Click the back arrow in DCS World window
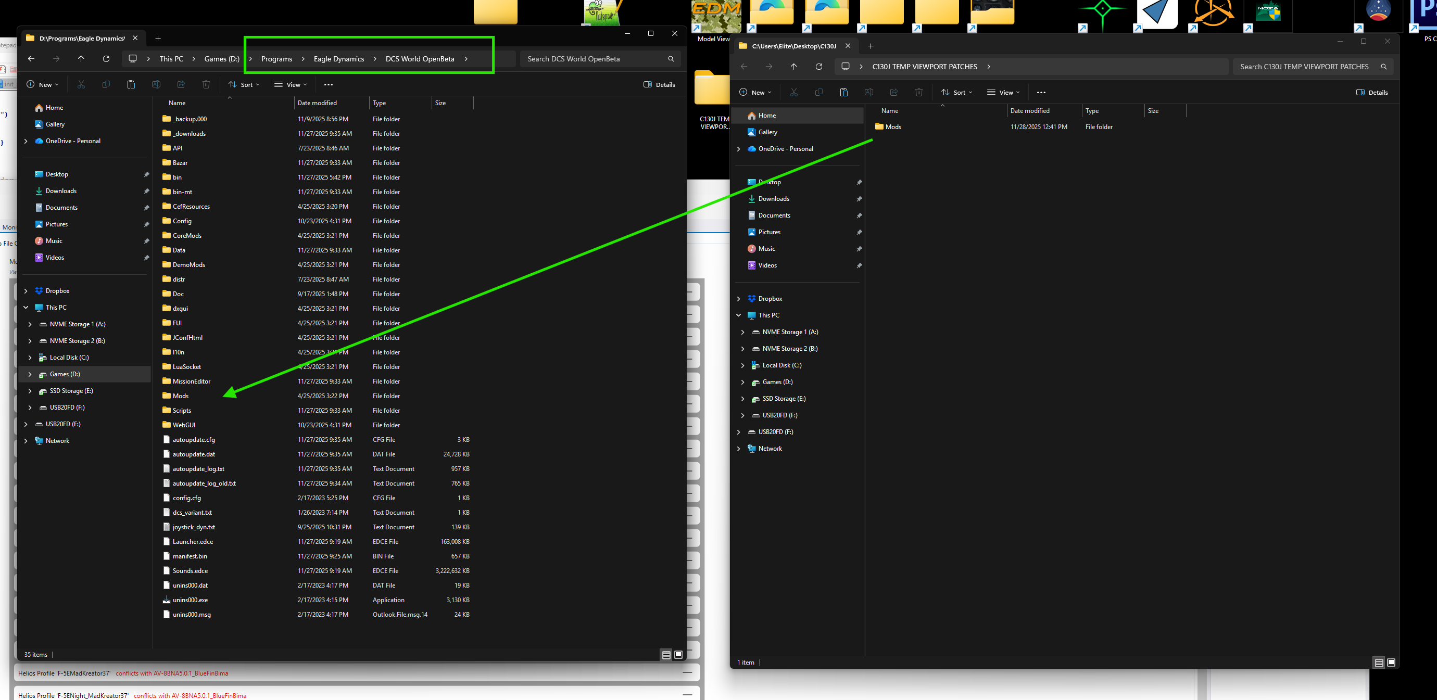Screen dimensions: 1437x700 [31, 59]
